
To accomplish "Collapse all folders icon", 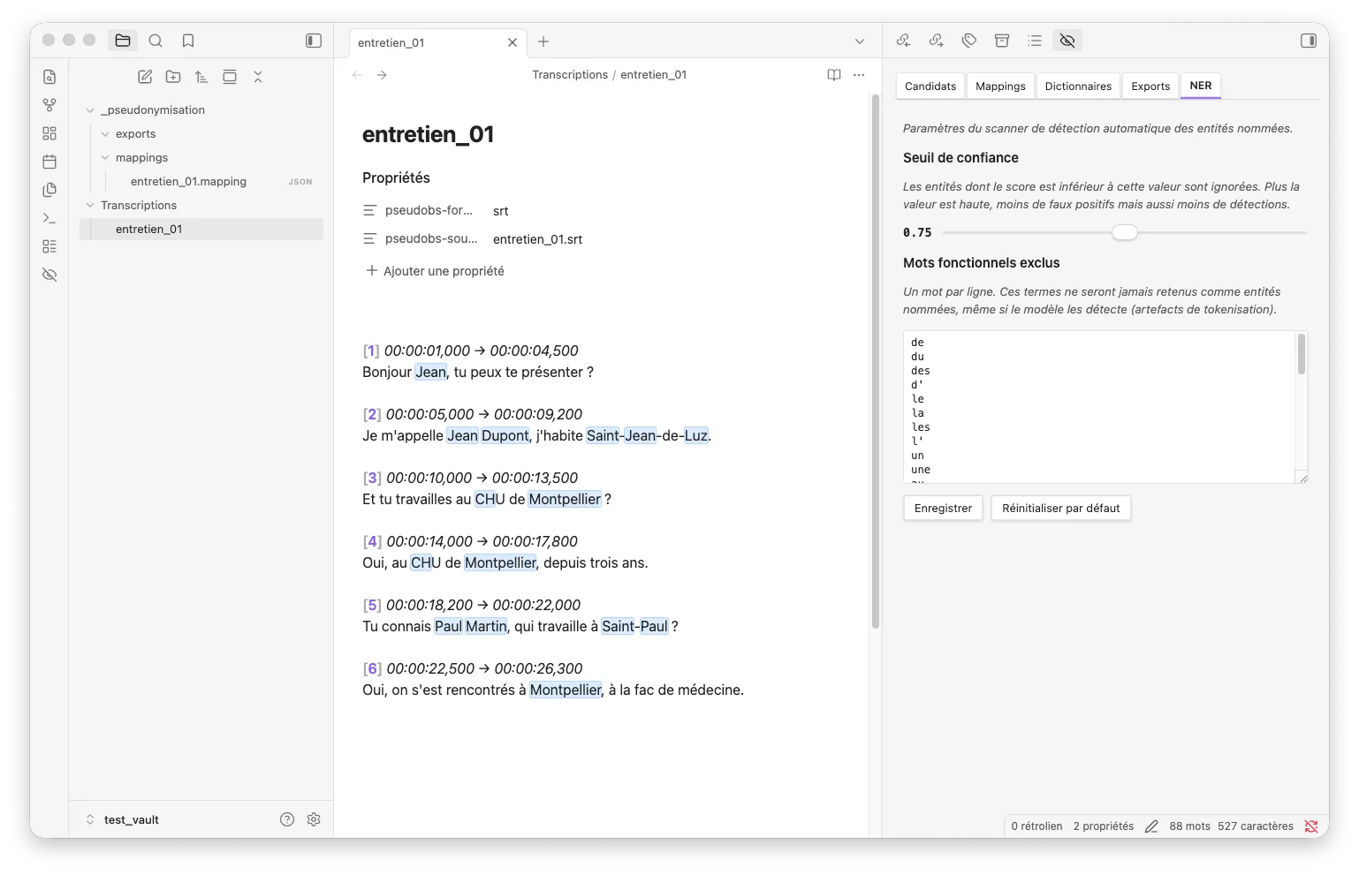I will point(258,77).
